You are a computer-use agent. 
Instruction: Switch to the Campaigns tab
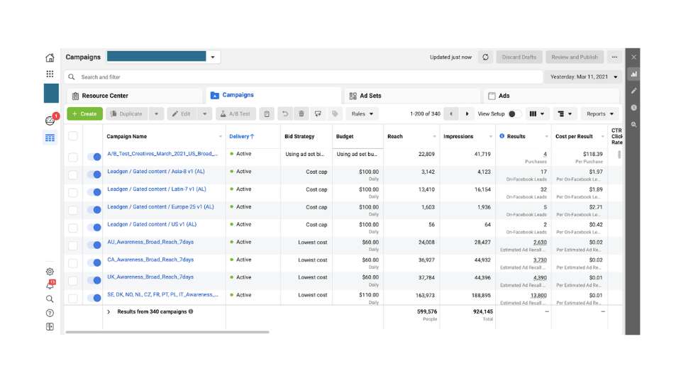point(274,95)
